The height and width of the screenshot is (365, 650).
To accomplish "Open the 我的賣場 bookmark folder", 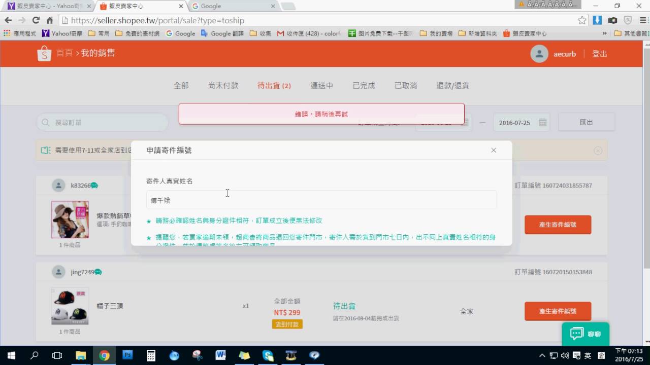I will click(x=436, y=33).
